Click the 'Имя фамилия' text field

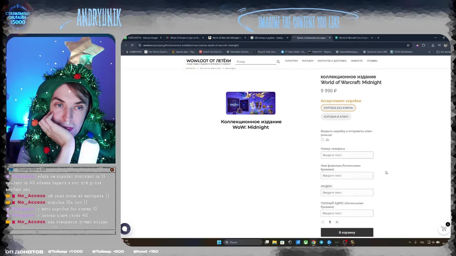pos(347,176)
